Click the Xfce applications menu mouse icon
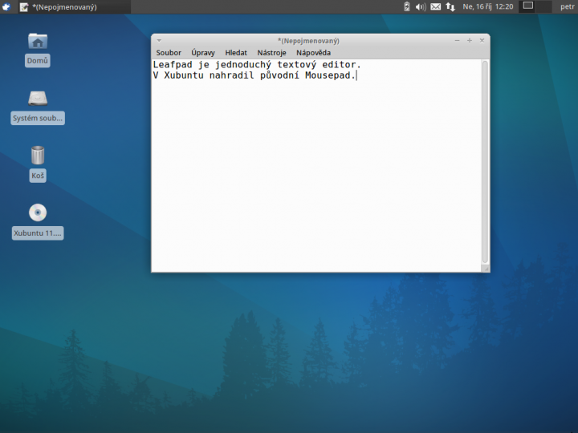578x433 pixels. click(6, 6)
